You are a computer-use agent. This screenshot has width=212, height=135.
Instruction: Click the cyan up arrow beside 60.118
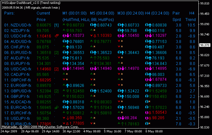(x=150, y=30)
